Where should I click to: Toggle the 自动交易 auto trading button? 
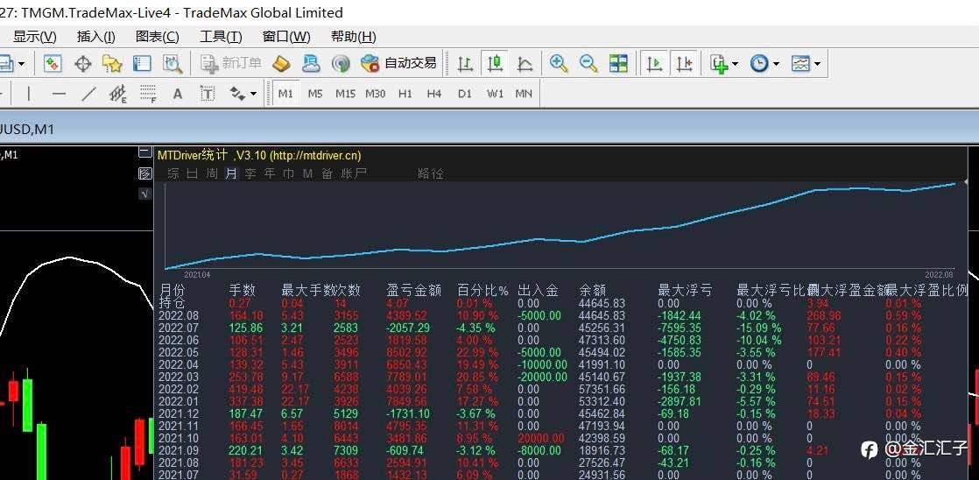point(399,63)
